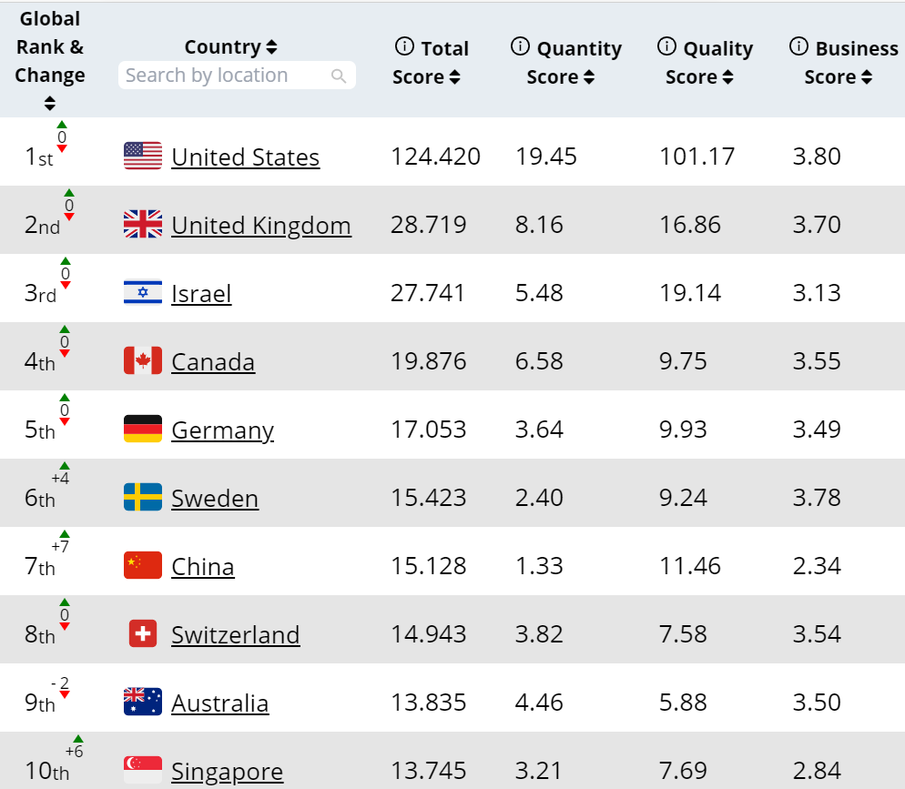Open the Sweden country link
The width and height of the screenshot is (905, 789).
(215, 499)
